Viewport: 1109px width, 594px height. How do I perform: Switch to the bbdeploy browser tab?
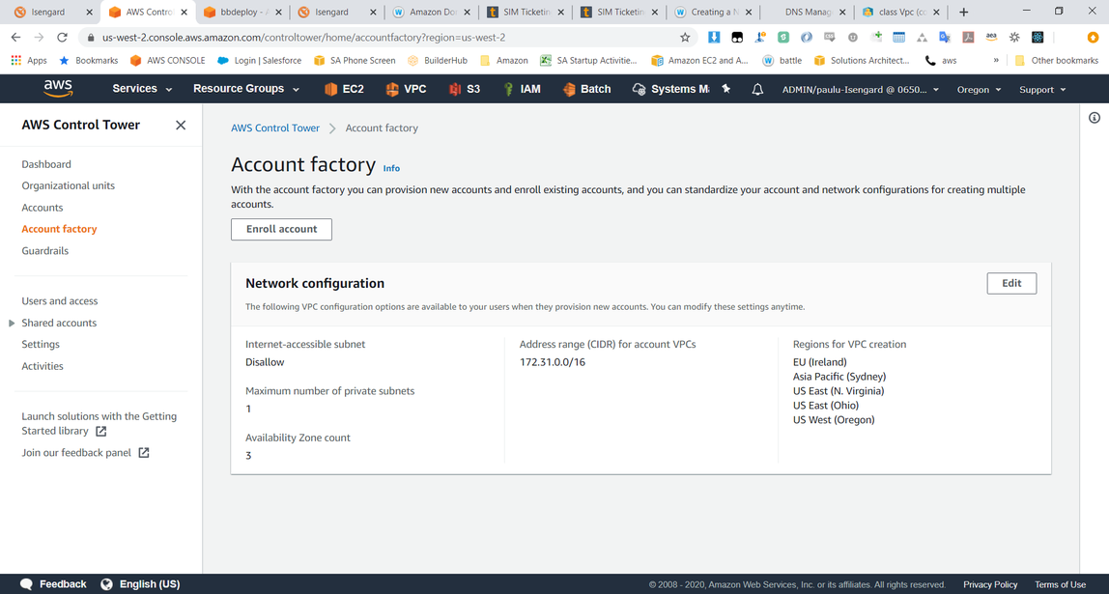pos(242,12)
